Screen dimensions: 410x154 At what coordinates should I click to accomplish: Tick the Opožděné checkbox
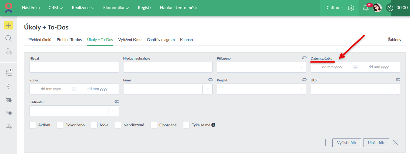154,125
